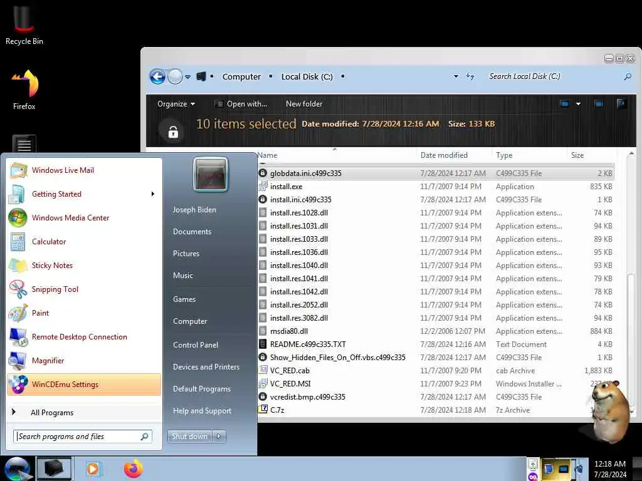Click refresh icon beside address bar

[x=470, y=76]
